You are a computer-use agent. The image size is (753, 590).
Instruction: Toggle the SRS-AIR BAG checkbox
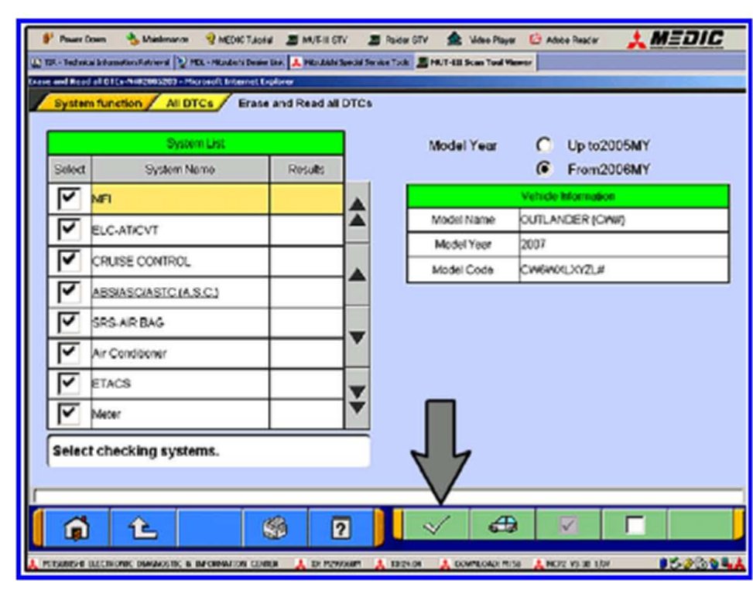(69, 322)
